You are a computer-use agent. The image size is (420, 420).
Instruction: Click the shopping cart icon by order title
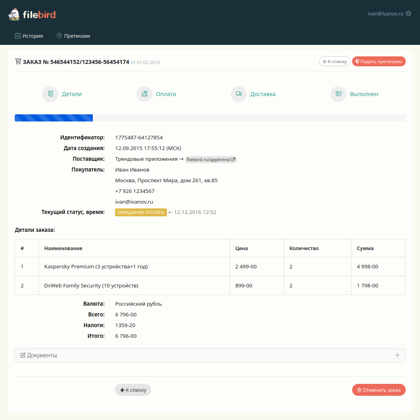(18, 62)
